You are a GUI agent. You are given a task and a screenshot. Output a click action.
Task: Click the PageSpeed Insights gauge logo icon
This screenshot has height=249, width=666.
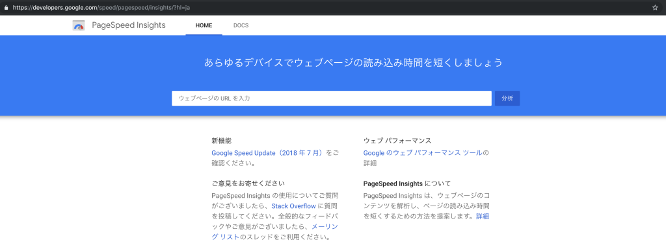79,25
